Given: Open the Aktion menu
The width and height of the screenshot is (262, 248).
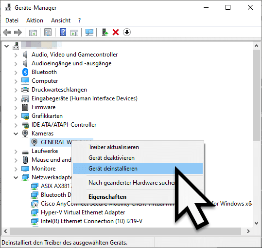Looking at the screenshot, I should (x=35, y=20).
